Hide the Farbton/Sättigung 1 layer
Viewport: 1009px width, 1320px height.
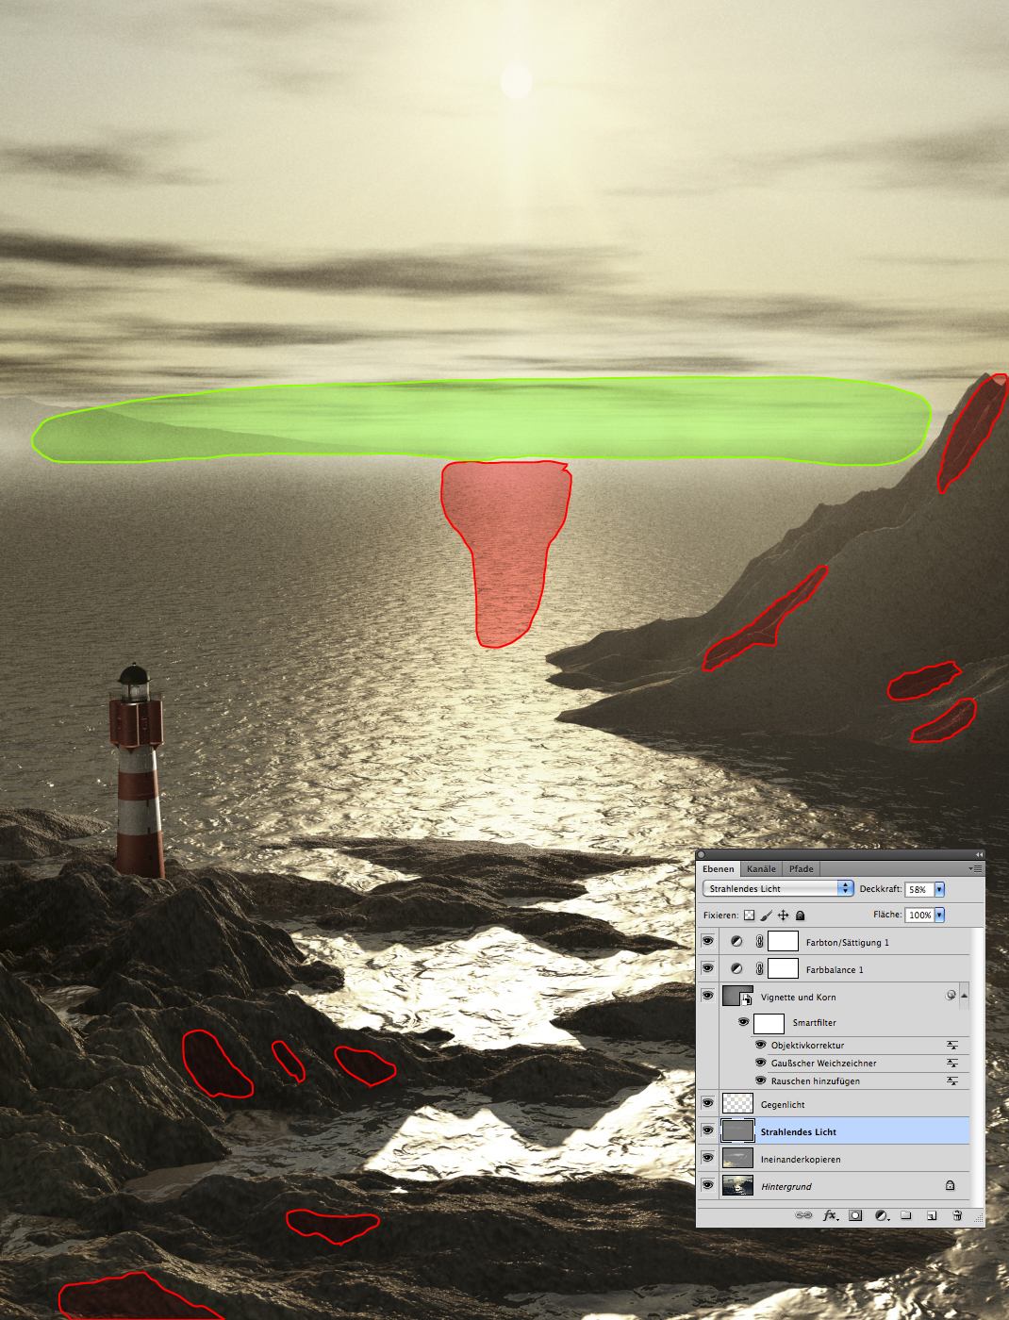click(x=707, y=940)
